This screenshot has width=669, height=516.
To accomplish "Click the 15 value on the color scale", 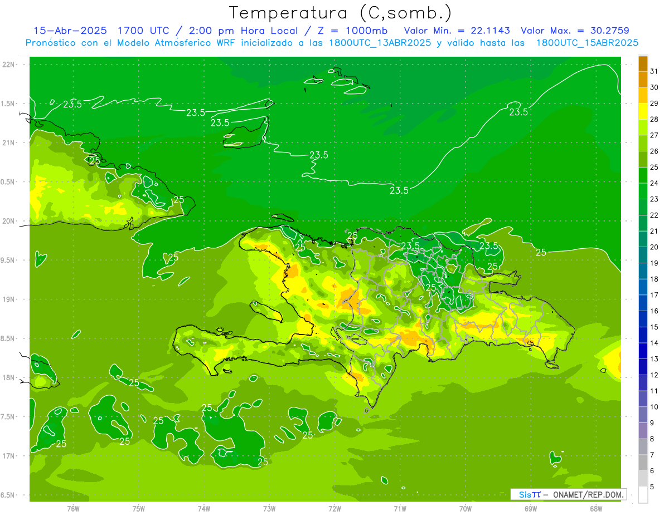I will pyautogui.click(x=655, y=327).
